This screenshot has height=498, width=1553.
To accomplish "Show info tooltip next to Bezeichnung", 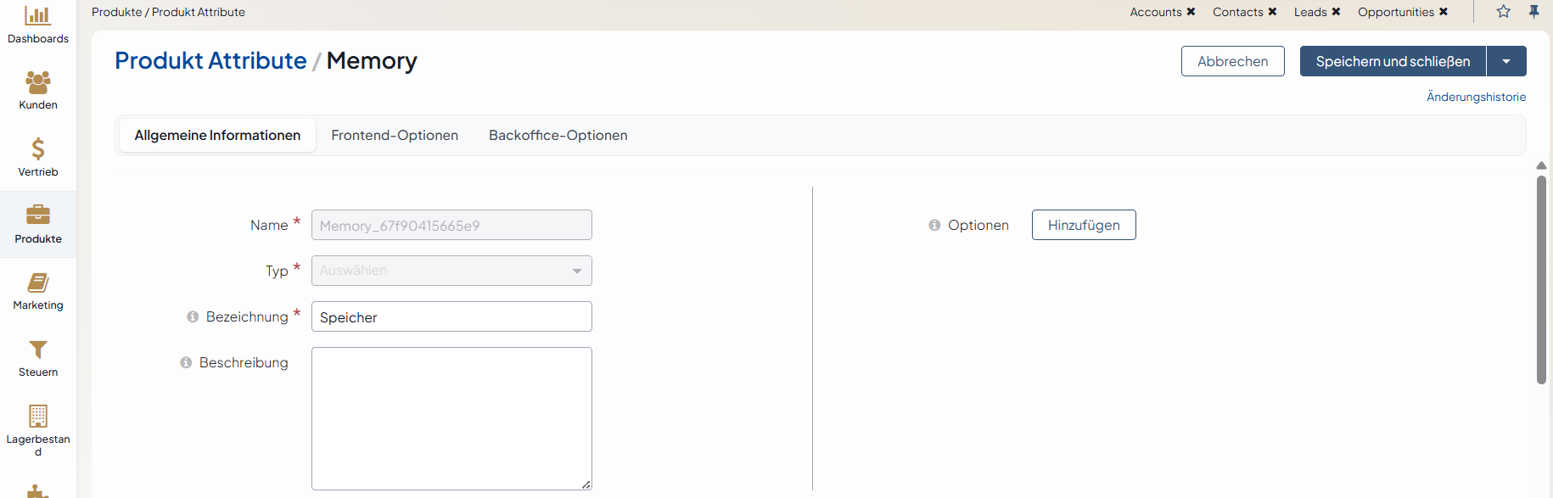I will [x=193, y=316].
